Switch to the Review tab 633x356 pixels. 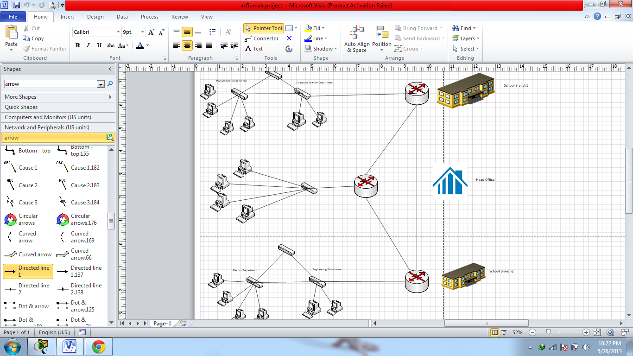179,16
